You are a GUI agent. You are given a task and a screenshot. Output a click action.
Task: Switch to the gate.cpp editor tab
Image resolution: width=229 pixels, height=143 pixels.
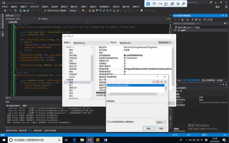(x=10, y=15)
